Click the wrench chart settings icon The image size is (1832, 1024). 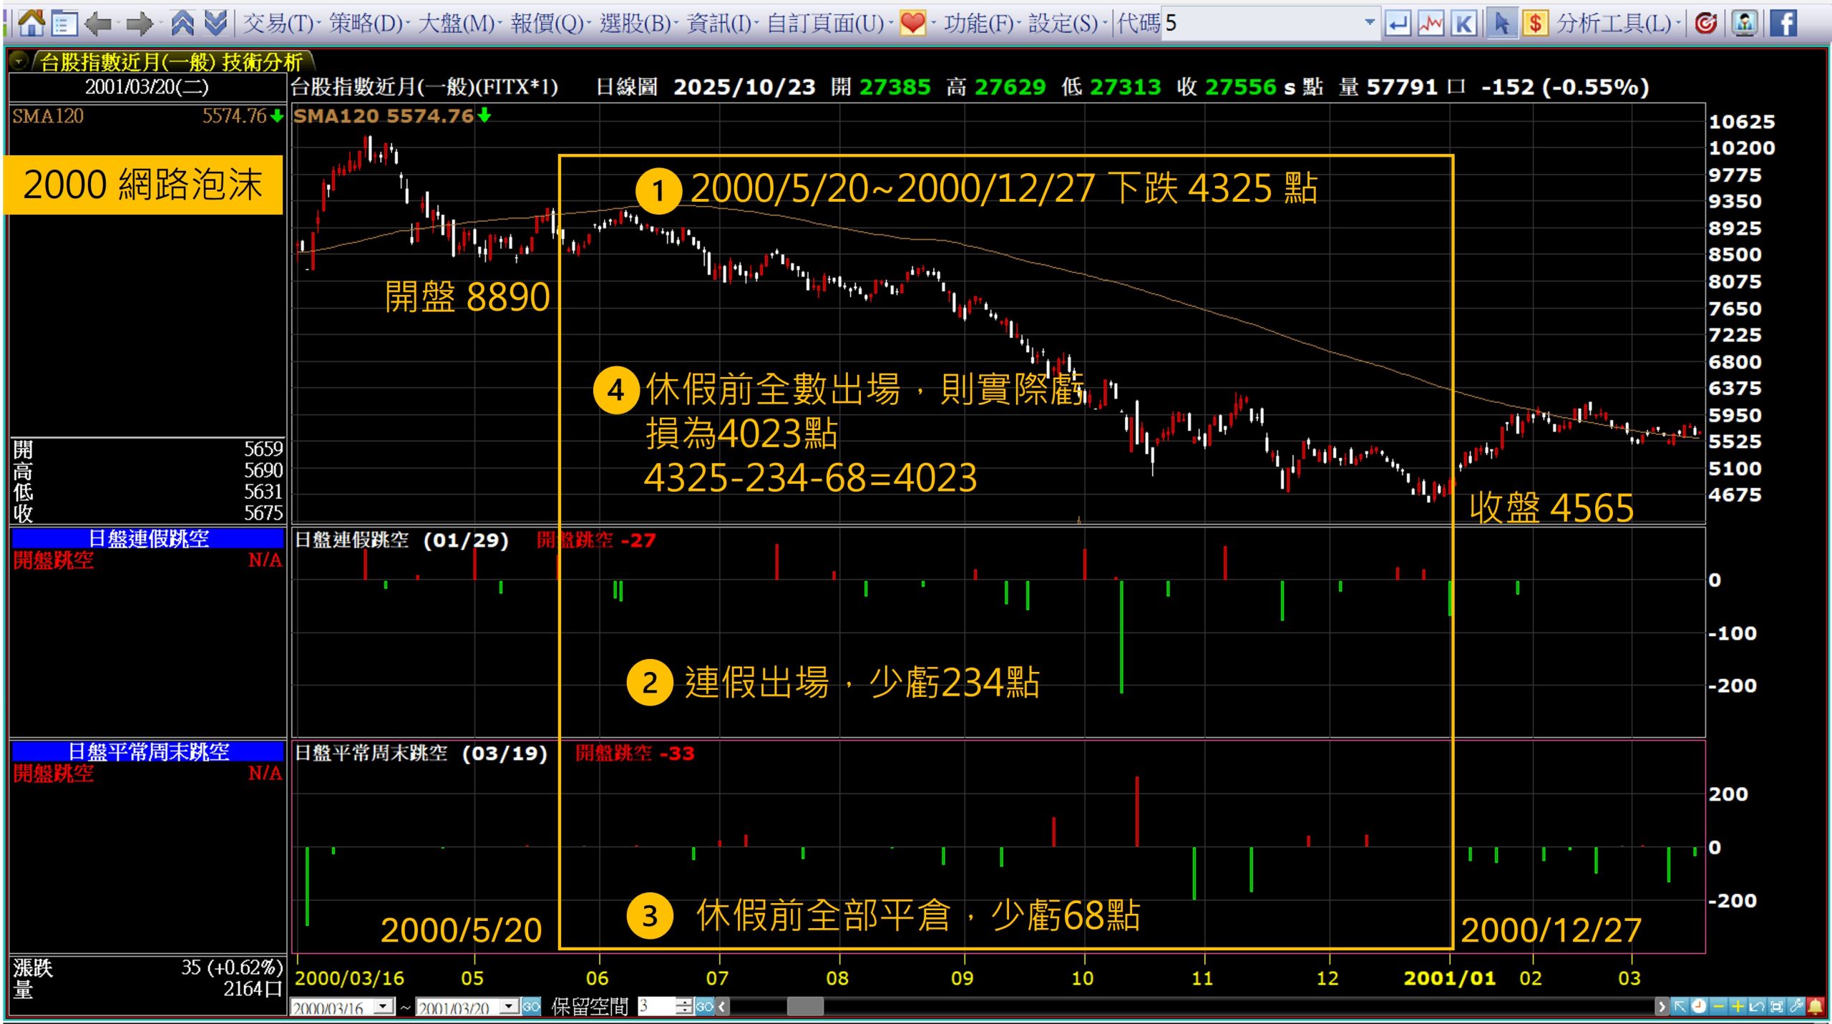point(1796,1007)
